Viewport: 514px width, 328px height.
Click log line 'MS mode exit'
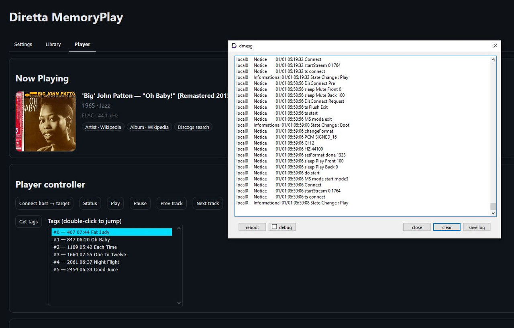pyautogui.click(x=284, y=119)
